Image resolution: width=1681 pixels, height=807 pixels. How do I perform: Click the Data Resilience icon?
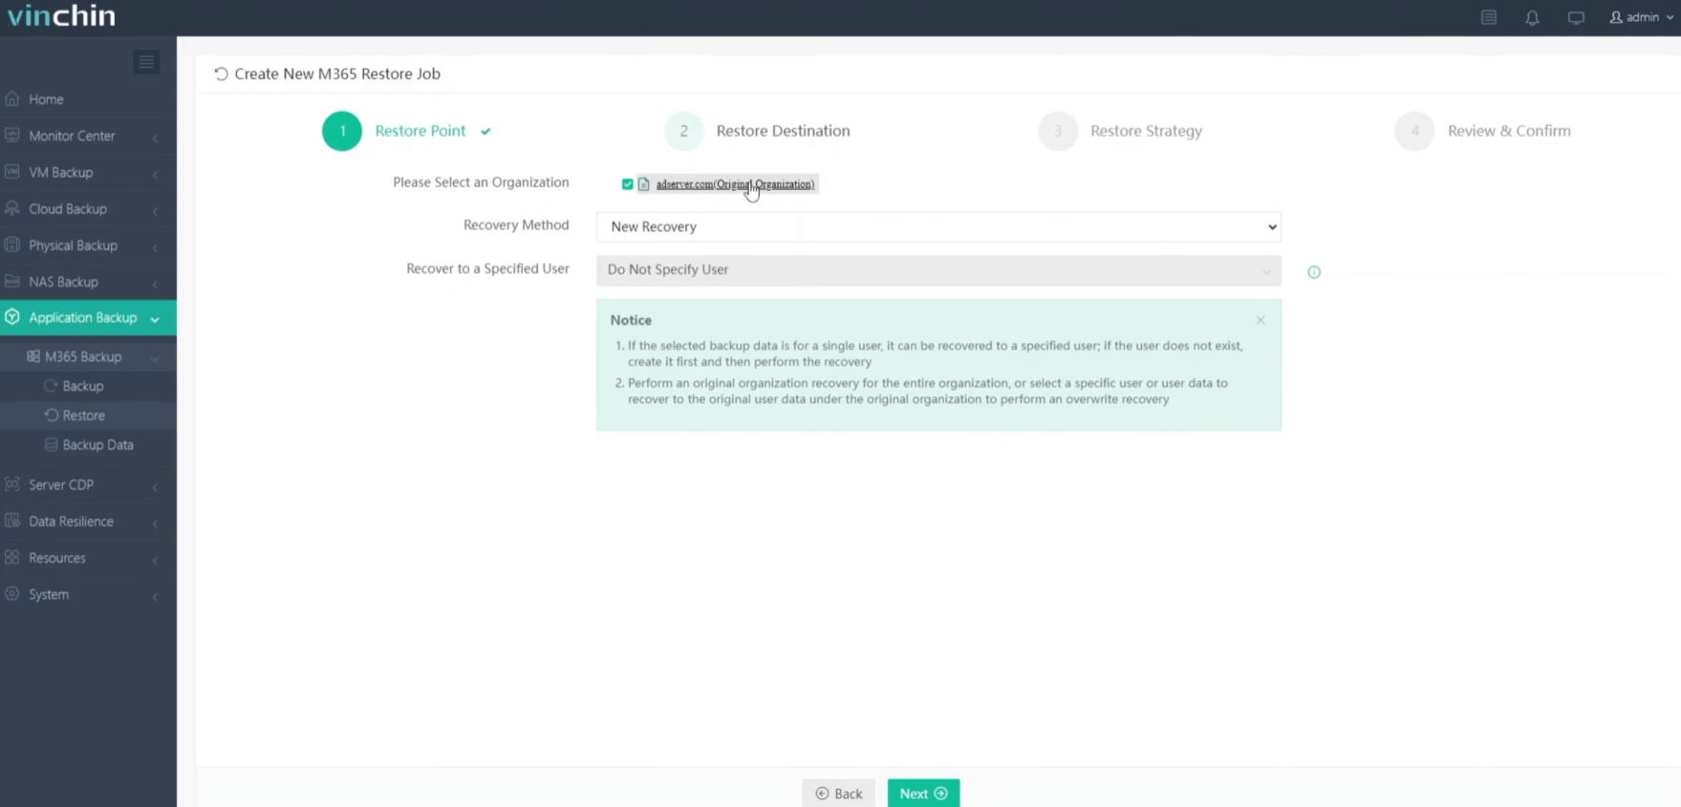[x=12, y=520]
